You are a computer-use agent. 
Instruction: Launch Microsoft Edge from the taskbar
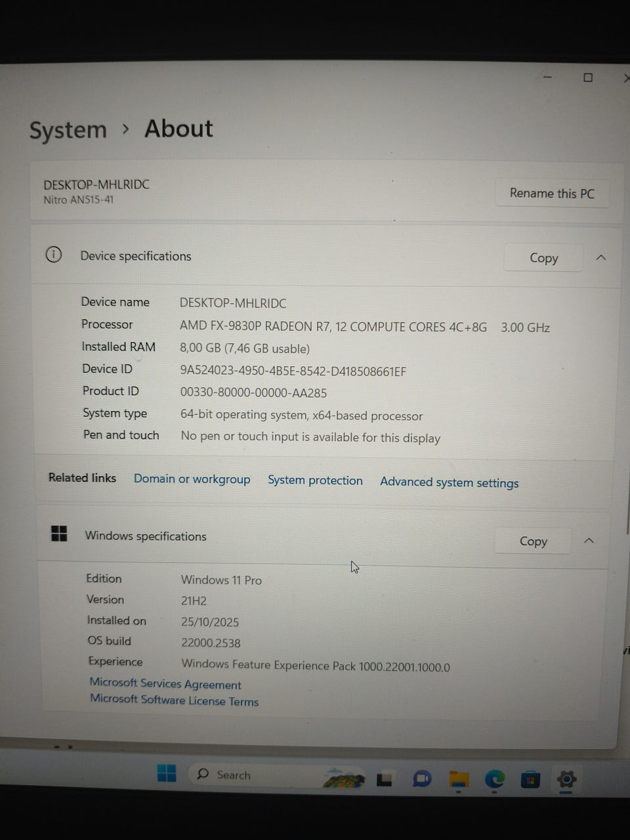click(495, 779)
